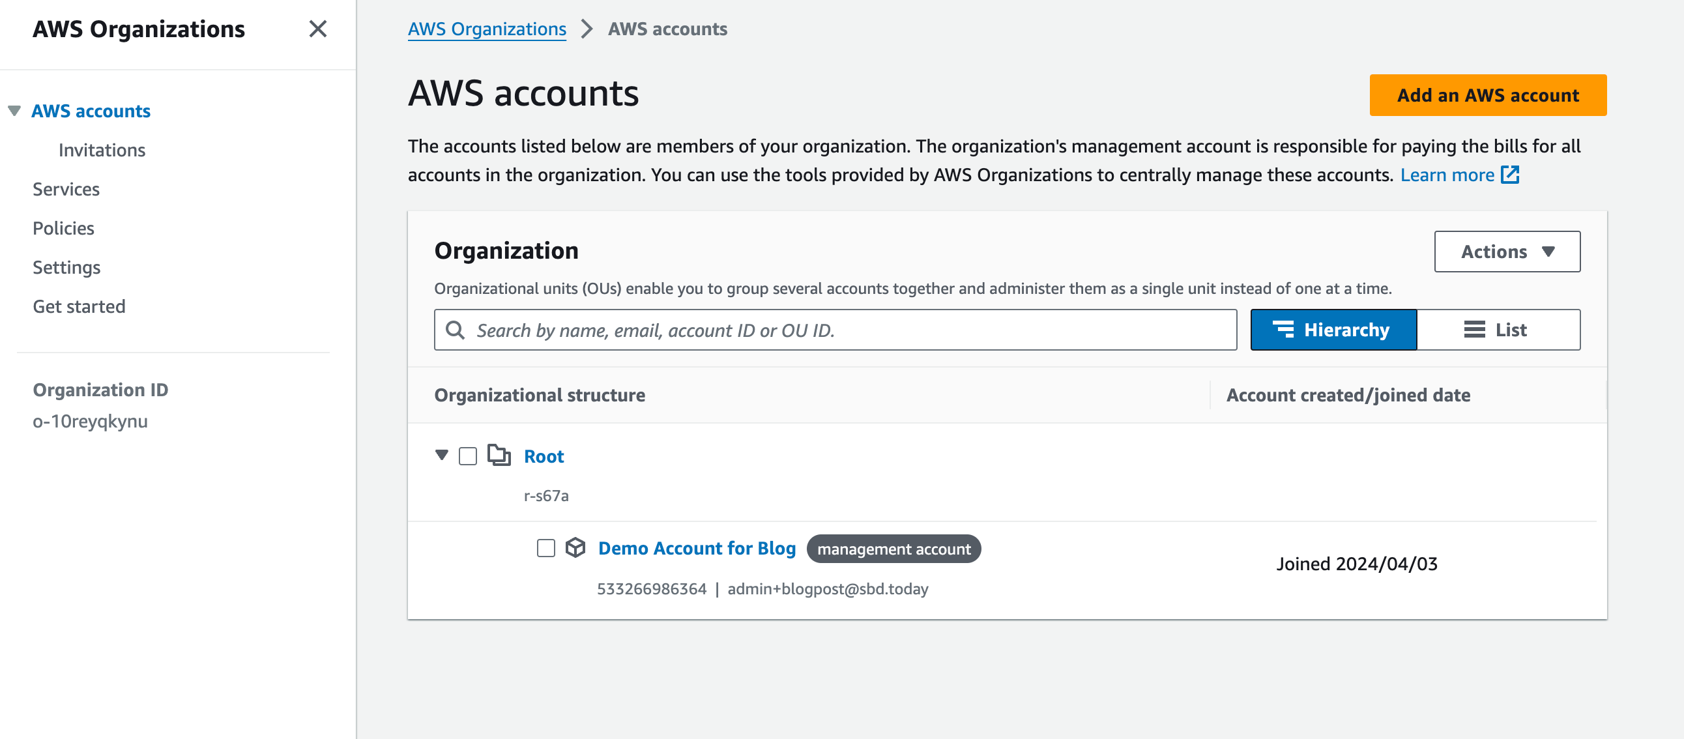Click Add an AWS account
Screen dimensions: 1684x739
pyautogui.click(x=1488, y=95)
